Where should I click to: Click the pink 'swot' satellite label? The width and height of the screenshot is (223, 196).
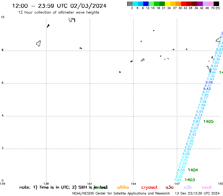[207, 188]
